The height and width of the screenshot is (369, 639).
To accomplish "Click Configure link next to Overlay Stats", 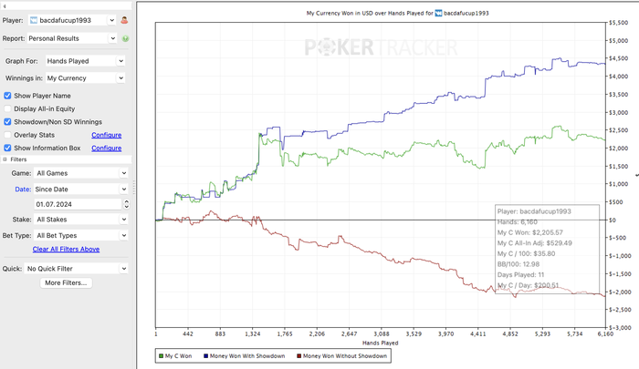I will tap(107, 135).
